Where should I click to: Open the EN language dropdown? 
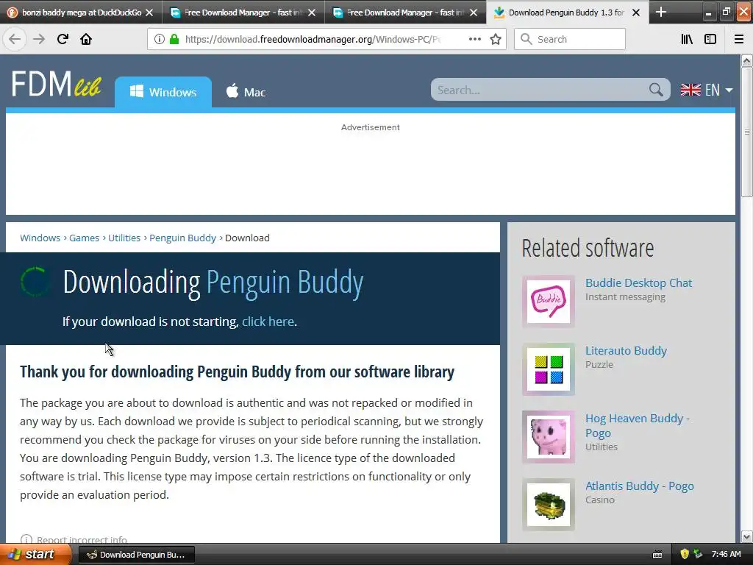tap(707, 90)
